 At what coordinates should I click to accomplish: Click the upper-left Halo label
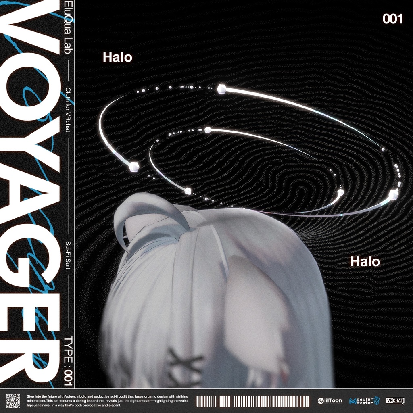point(117,58)
